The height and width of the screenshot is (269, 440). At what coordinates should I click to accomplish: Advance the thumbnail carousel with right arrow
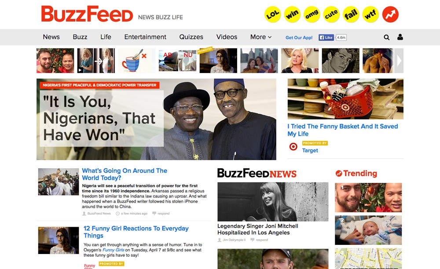(x=399, y=61)
